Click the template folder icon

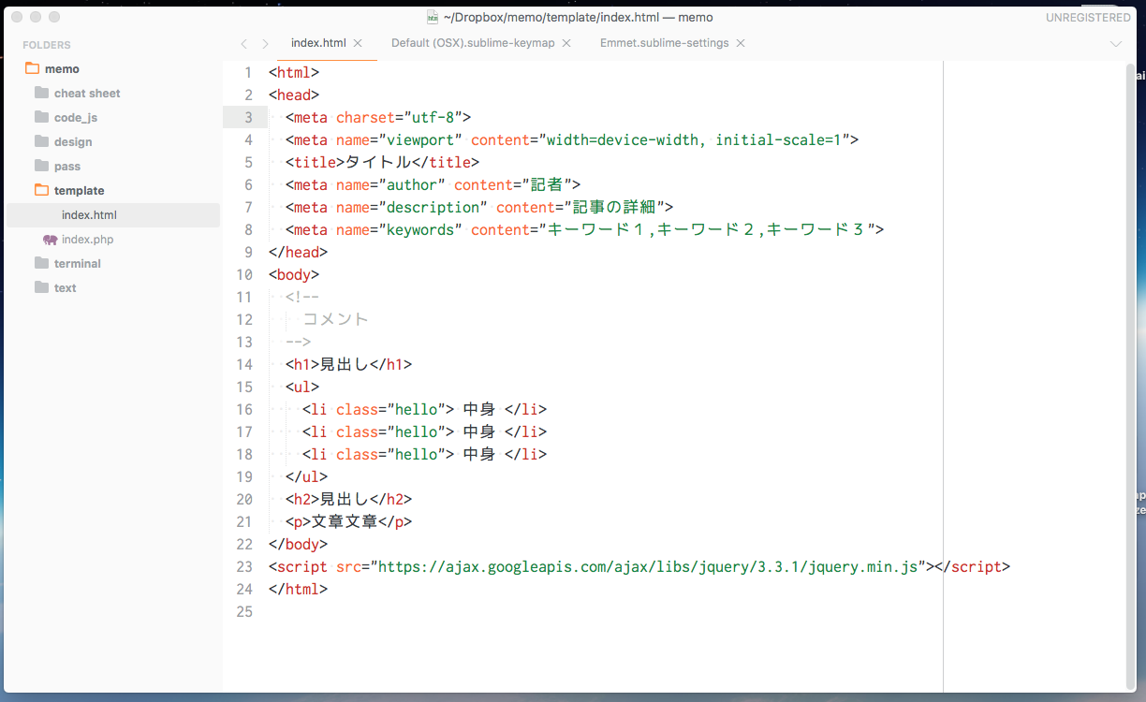pos(41,190)
